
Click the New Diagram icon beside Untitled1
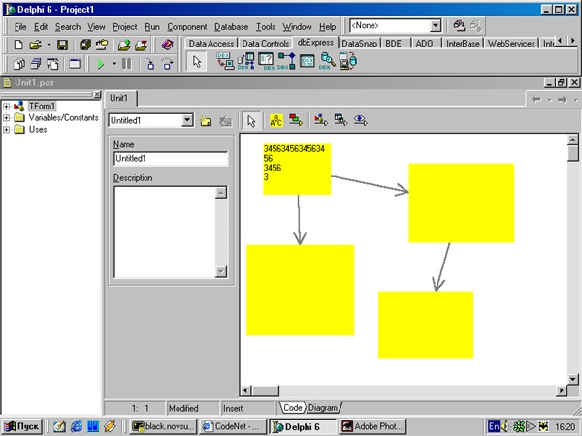pos(206,121)
